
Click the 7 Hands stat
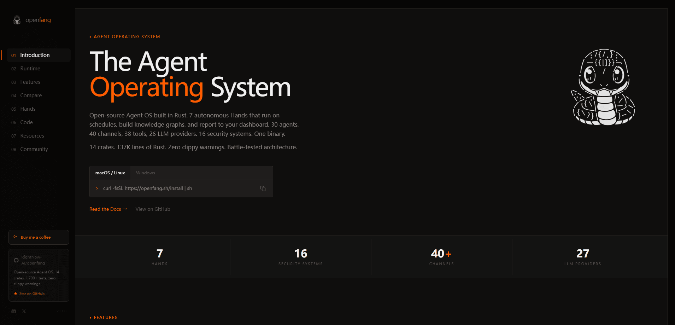coord(160,257)
